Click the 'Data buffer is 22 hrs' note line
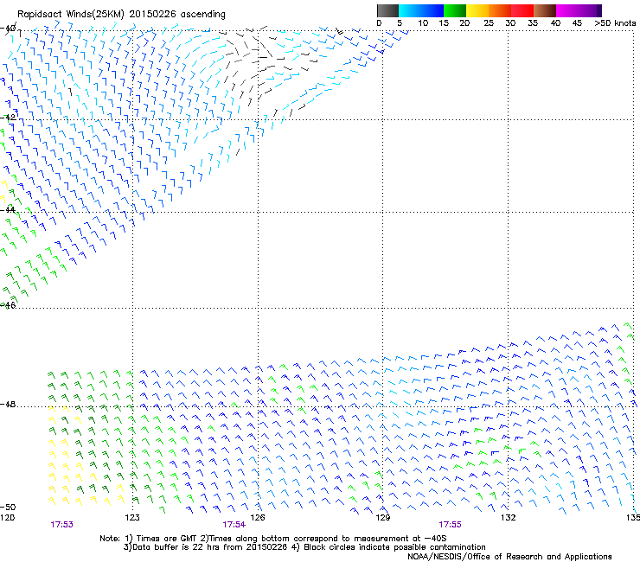The width and height of the screenshot is (640, 562). coord(304,547)
